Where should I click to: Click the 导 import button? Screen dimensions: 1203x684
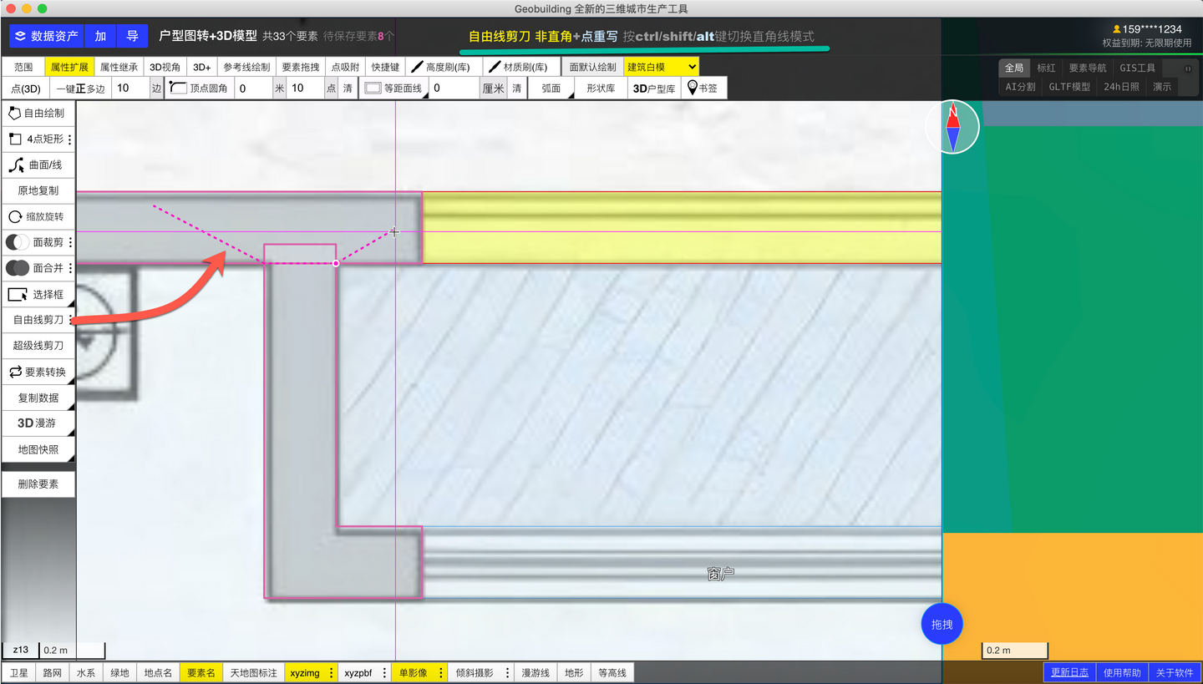coord(132,36)
